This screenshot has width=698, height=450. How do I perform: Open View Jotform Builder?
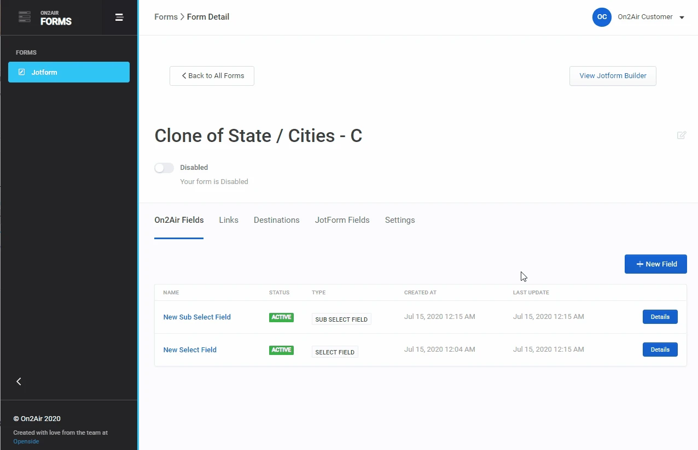(613, 76)
